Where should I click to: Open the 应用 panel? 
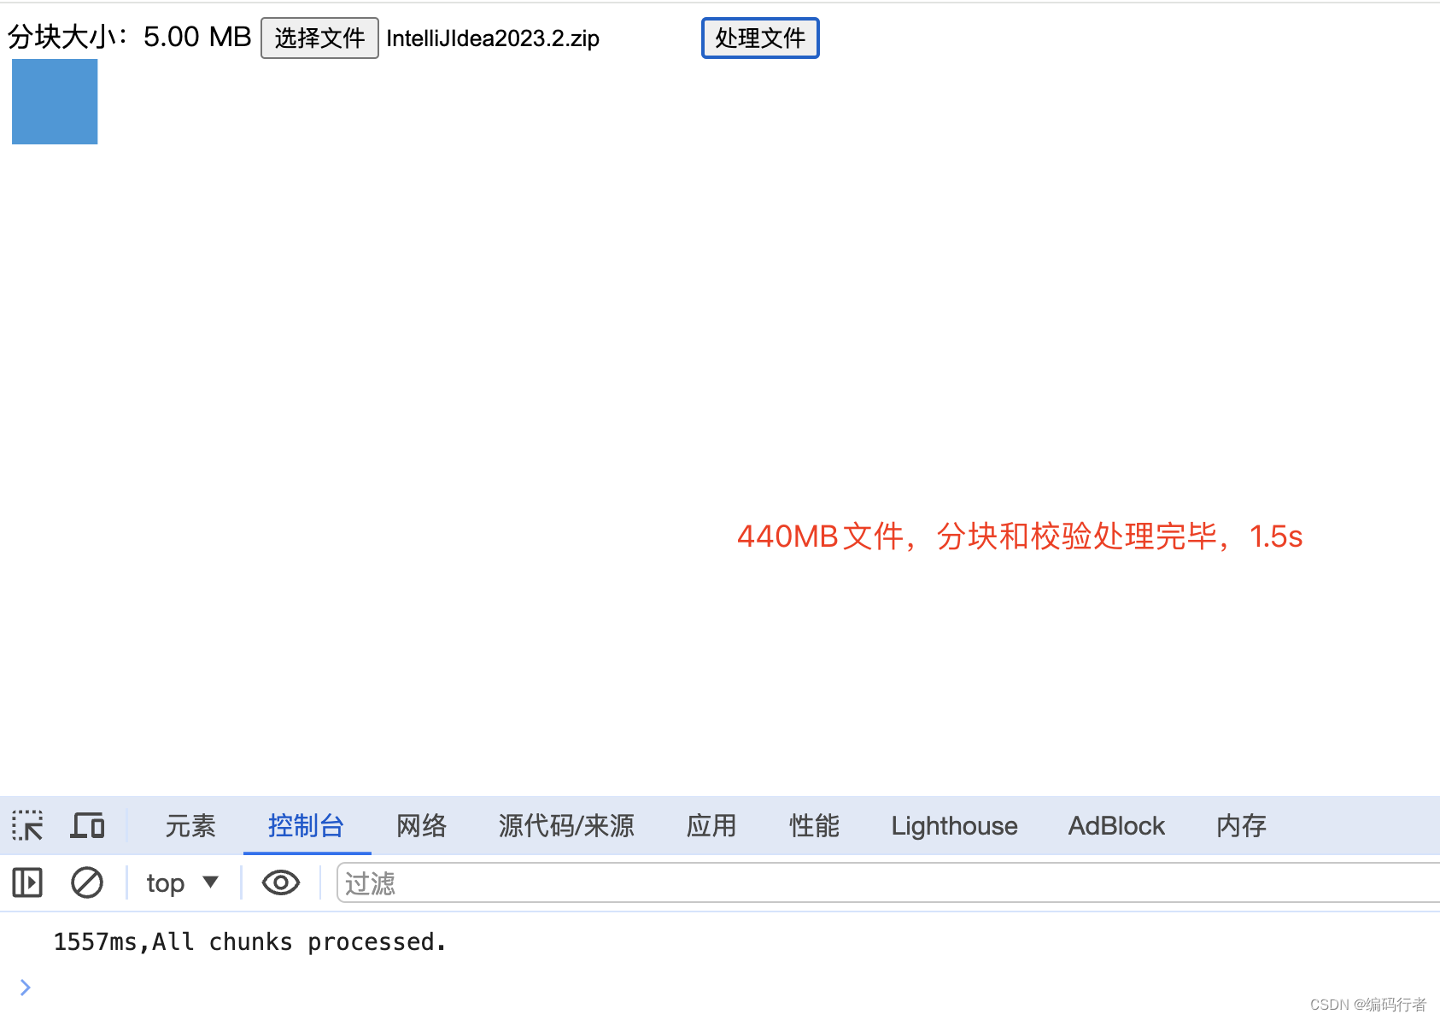pos(711,825)
